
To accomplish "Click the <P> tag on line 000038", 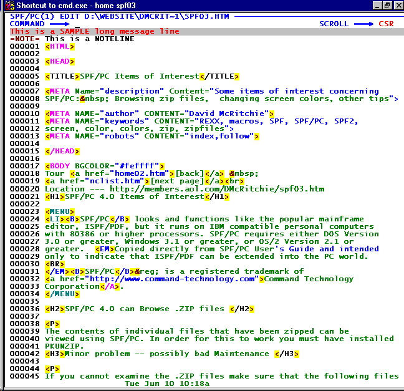I will [x=52, y=324].
